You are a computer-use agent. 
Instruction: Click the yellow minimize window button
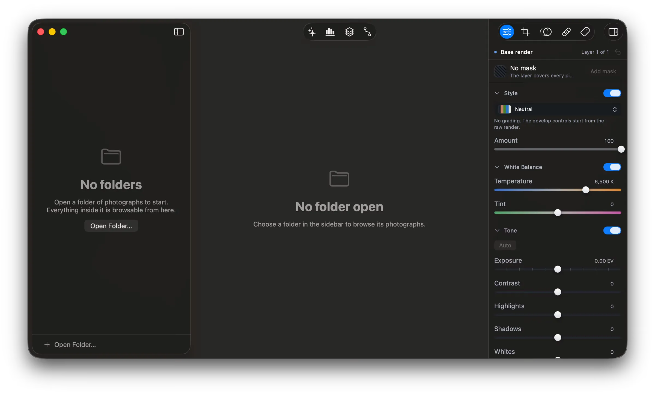point(52,32)
